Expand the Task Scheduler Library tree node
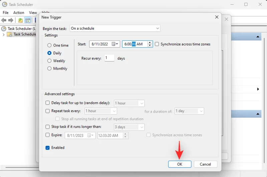The image size is (267, 177). point(3,35)
